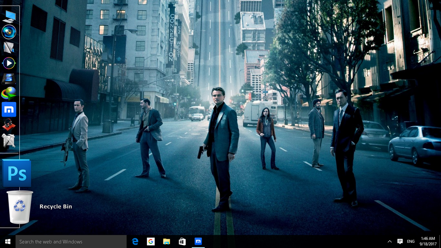Open the This PC computer icon in the dock
The width and height of the screenshot is (441, 248).
(9, 17)
